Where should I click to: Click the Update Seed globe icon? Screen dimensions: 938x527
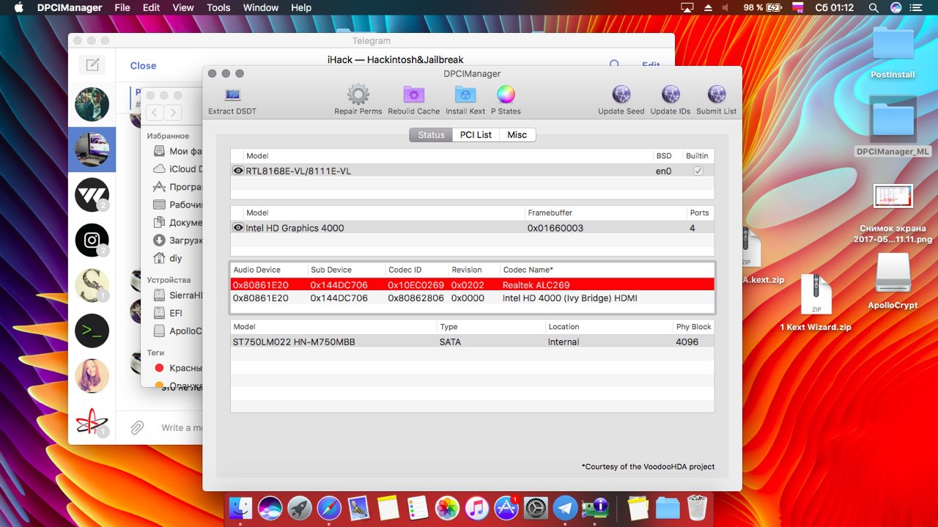coord(621,95)
